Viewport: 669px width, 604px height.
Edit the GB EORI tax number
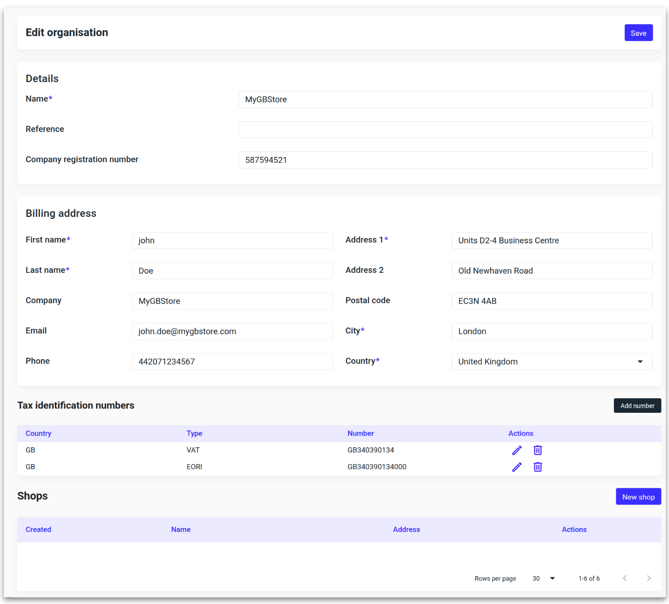pos(516,467)
